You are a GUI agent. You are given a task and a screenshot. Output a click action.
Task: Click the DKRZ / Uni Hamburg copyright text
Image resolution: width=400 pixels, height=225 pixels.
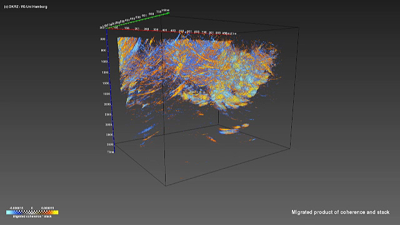tap(26, 7)
